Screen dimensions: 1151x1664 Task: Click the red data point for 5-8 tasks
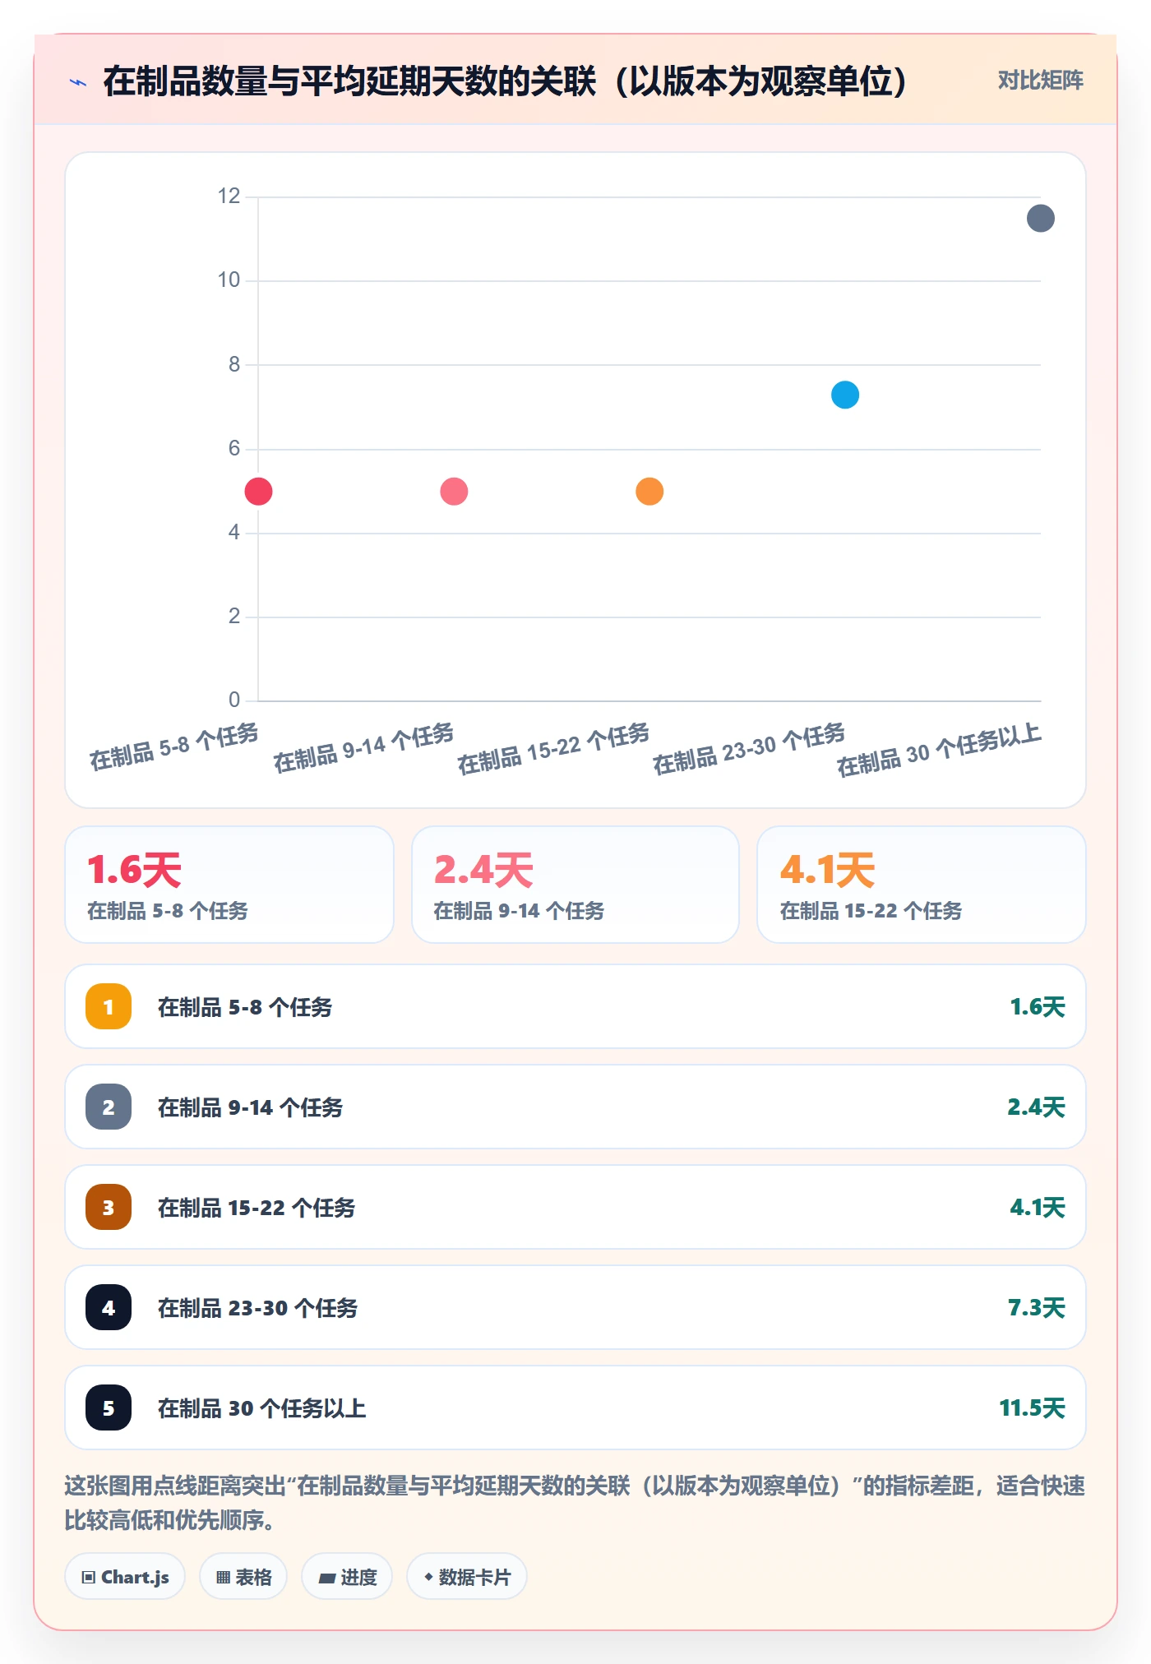point(258,492)
